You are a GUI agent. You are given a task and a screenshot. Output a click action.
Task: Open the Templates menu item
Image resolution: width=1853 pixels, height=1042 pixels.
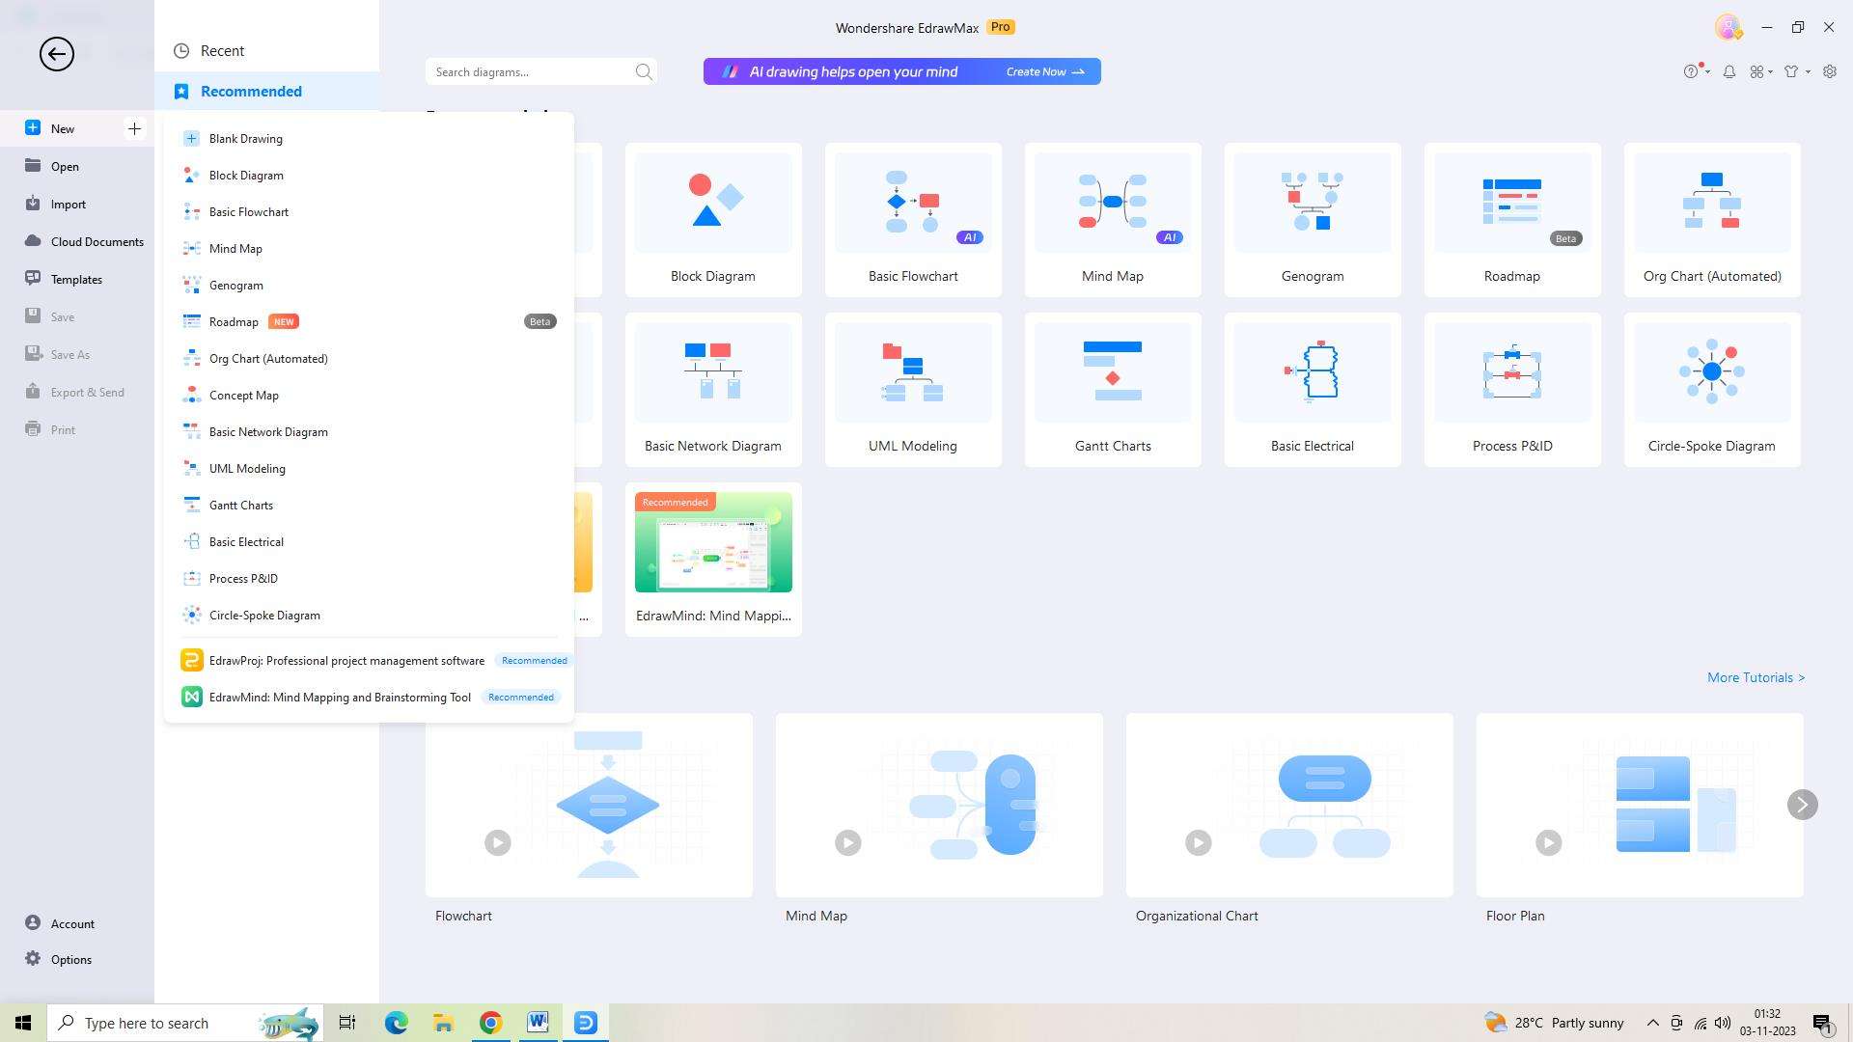76,277
